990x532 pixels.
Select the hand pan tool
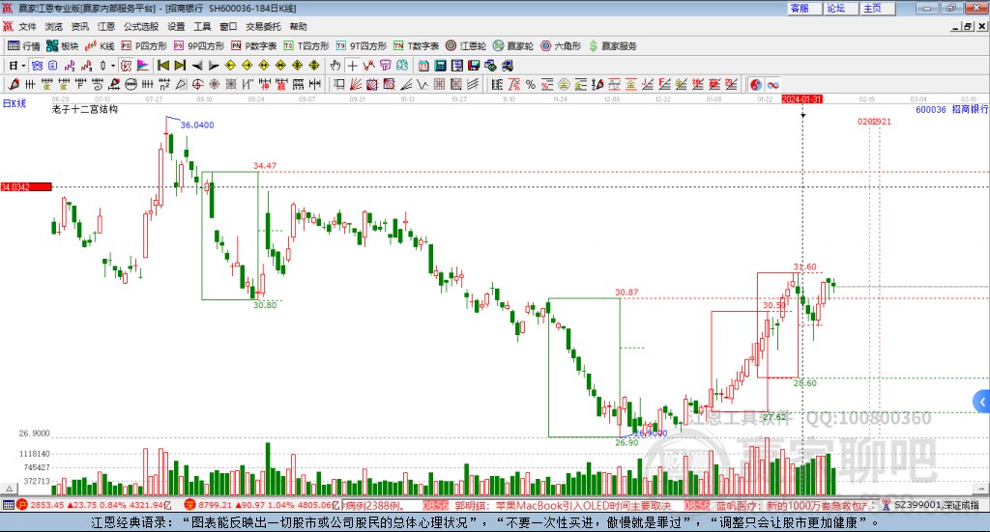335,66
